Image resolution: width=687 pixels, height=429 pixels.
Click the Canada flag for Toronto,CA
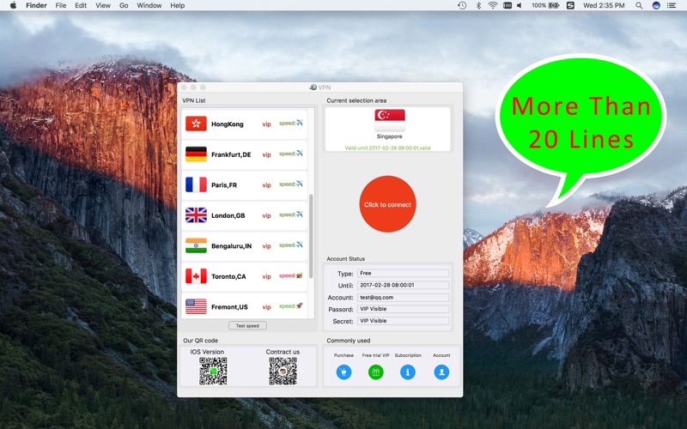pyautogui.click(x=196, y=276)
